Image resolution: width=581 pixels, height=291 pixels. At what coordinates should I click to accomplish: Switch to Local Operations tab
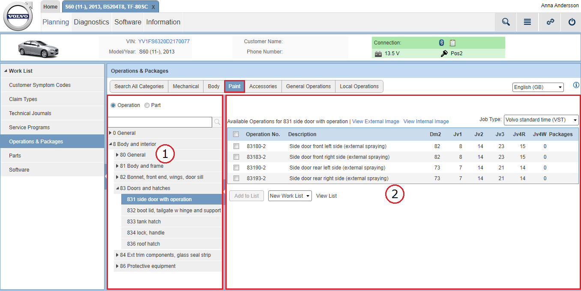point(359,86)
